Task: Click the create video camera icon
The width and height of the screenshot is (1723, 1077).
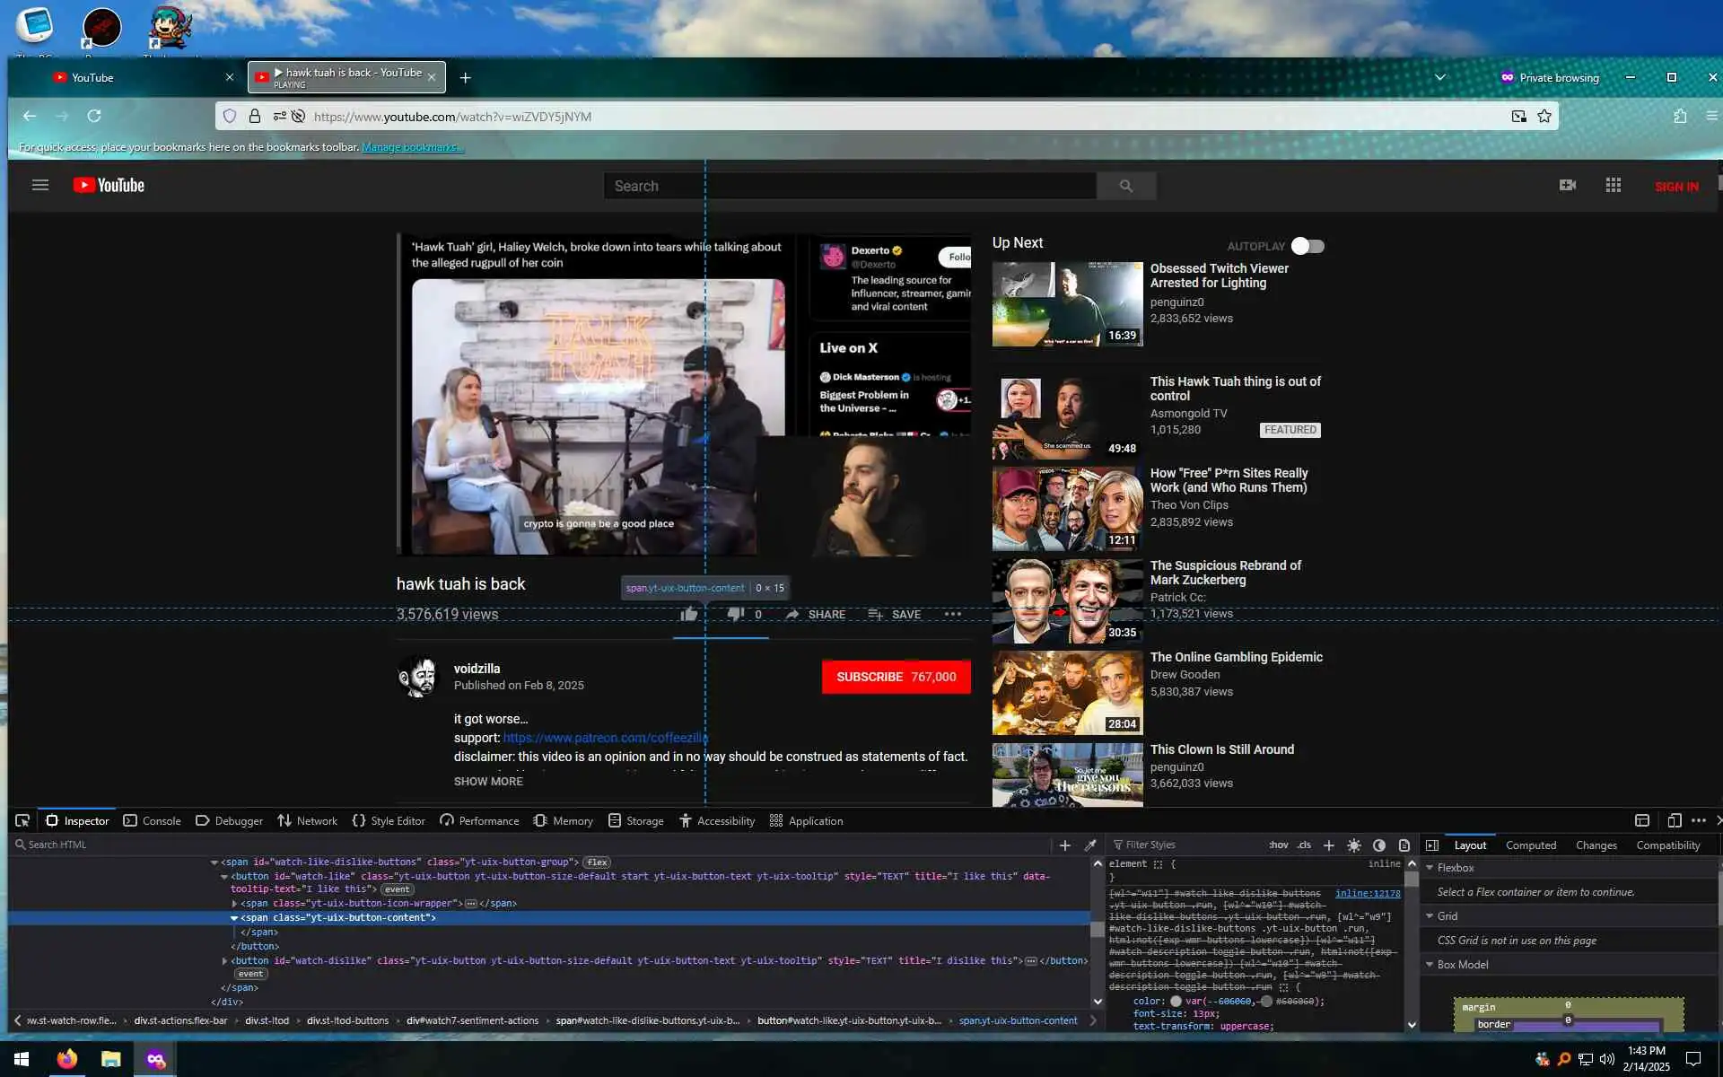Action: click(1567, 185)
